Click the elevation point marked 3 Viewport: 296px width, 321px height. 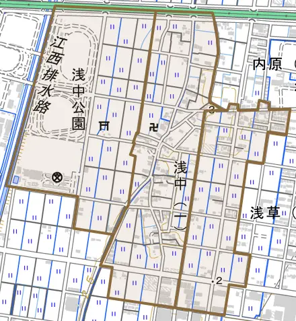211,110
